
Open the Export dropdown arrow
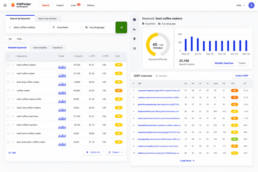pyautogui.click(x=122, y=152)
